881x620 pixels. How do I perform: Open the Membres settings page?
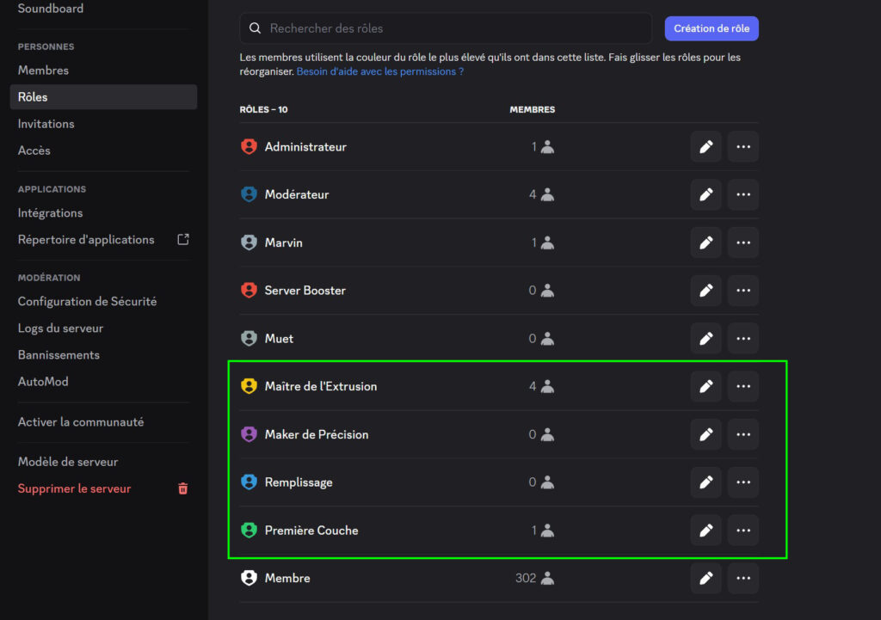coord(43,71)
